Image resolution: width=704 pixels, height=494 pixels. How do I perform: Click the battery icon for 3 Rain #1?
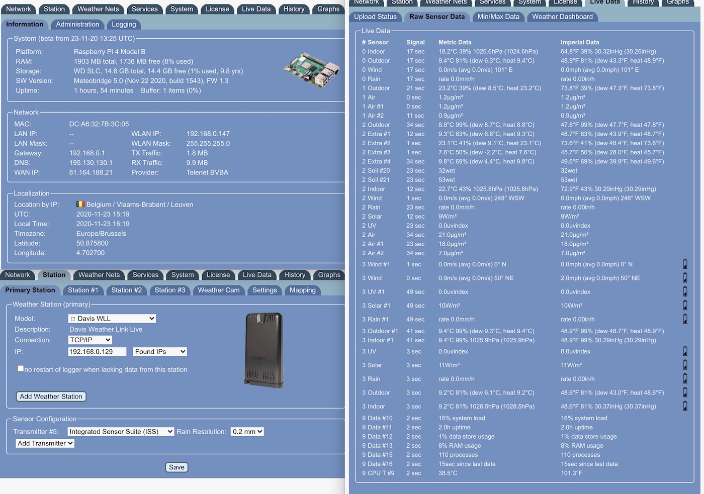click(685, 319)
